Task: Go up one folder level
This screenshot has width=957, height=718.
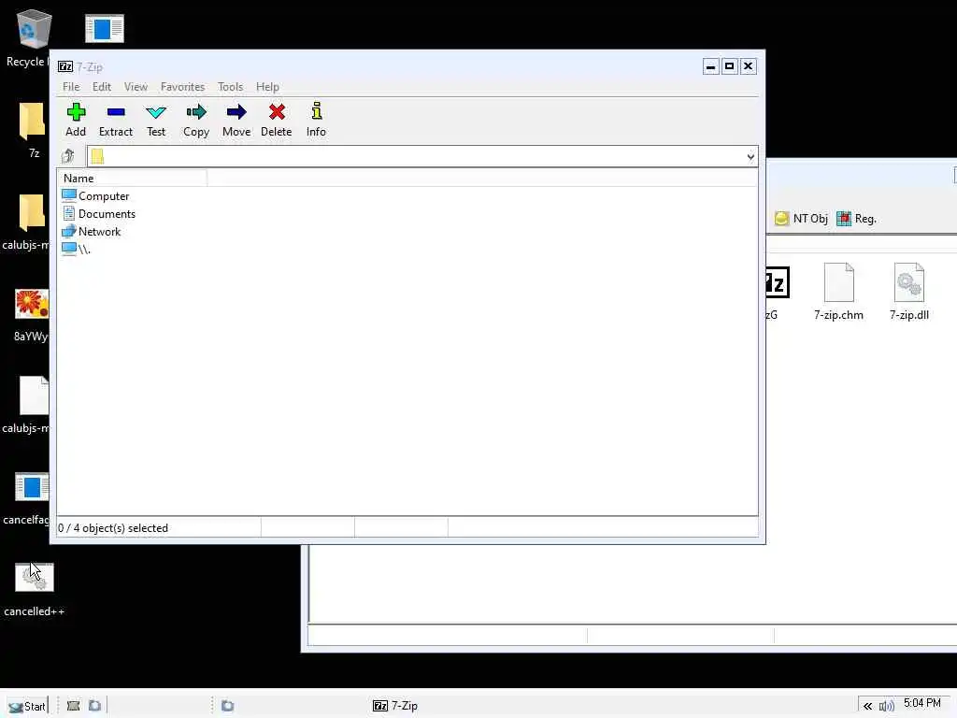Action: [67, 156]
